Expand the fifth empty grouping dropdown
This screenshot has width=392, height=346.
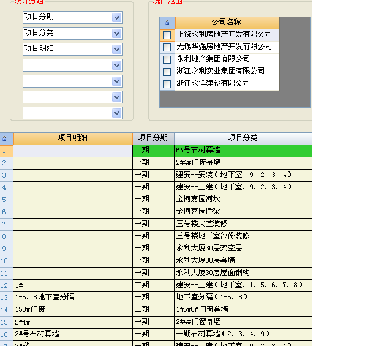pyautogui.click(x=117, y=81)
